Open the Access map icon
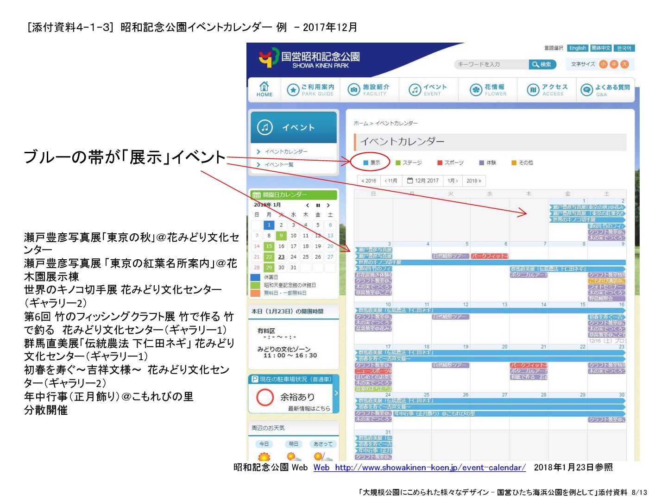Screen dimensions: 667x500 tap(533, 90)
